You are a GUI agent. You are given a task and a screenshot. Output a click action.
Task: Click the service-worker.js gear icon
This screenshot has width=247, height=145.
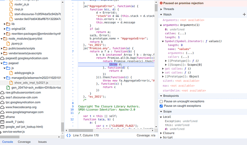[x=1, y=132]
